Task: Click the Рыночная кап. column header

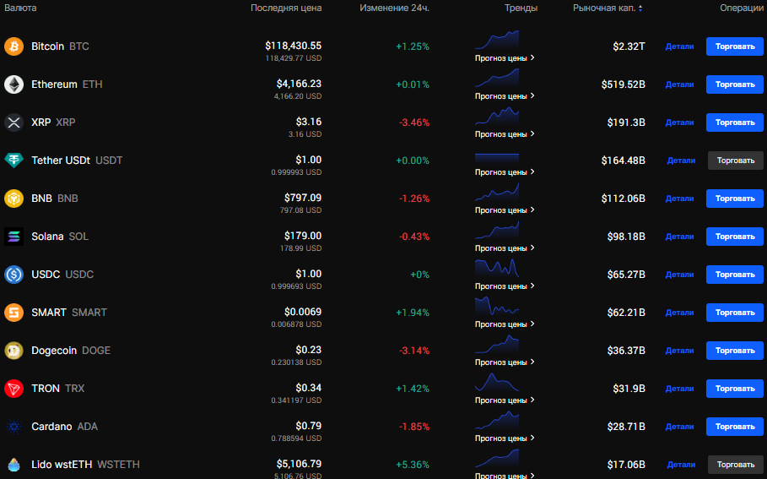Action: point(604,8)
